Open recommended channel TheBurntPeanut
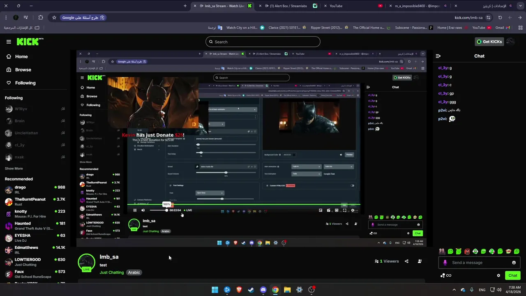This screenshot has height=296, width=526. [x=35, y=201]
